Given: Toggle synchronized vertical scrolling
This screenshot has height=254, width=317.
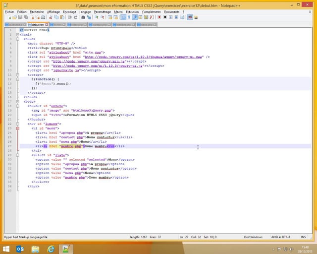Looking at the screenshot, I should coord(110,17).
